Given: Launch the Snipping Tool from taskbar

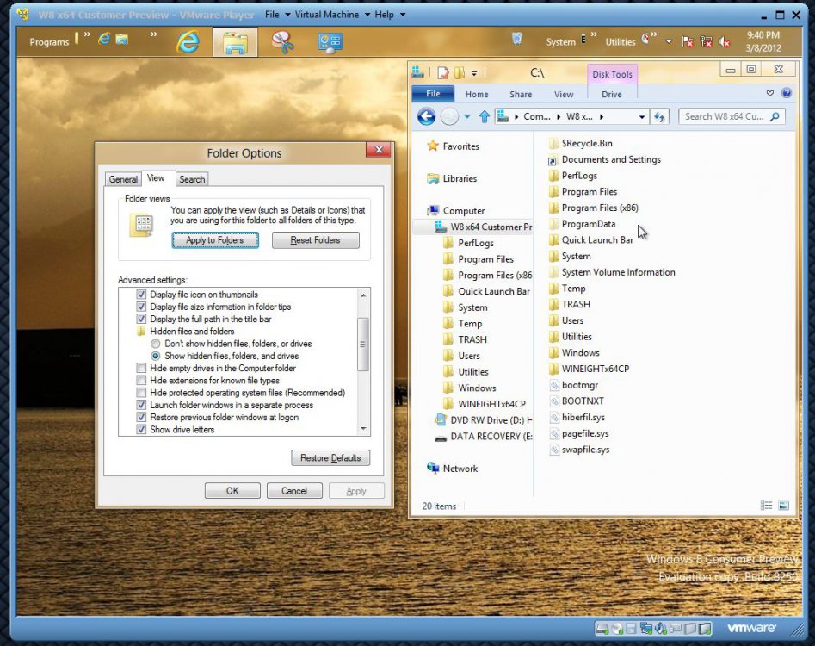Looking at the screenshot, I should (283, 41).
